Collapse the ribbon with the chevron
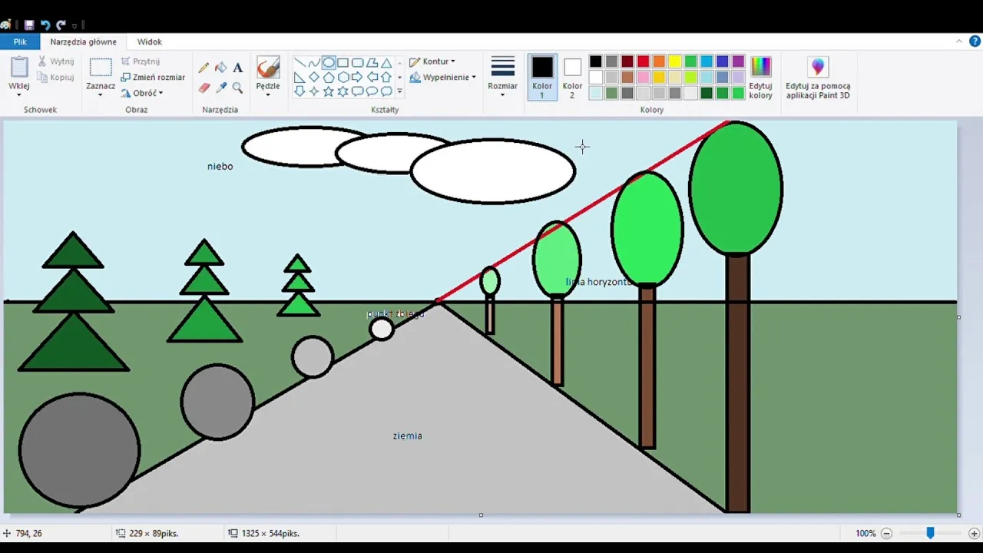The image size is (983, 553). [959, 41]
